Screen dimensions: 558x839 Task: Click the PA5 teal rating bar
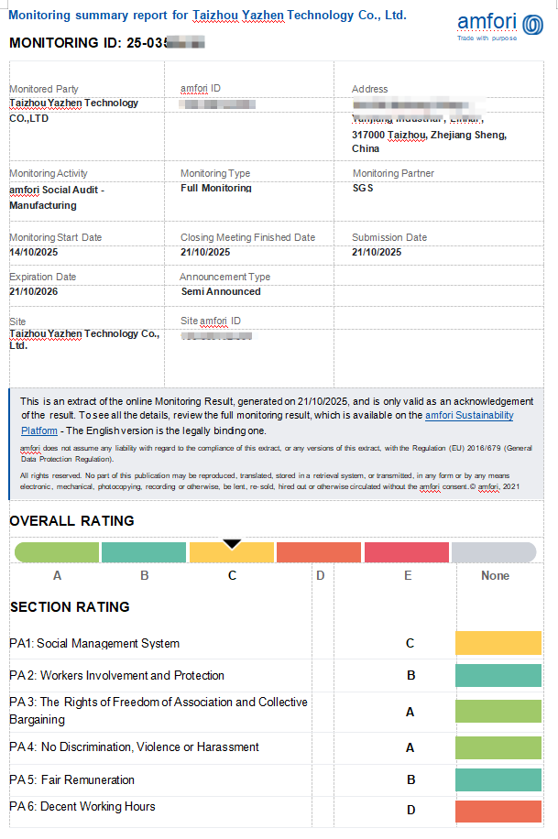498,779
